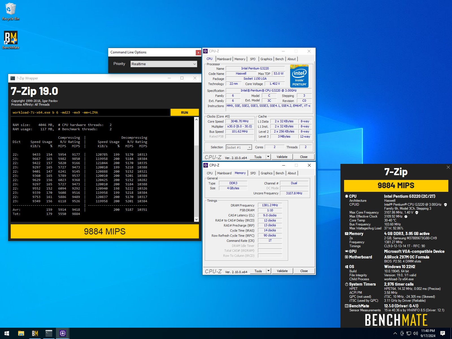Viewport: 452px width, 339px height.
Task: Run the 7-Zip benchmark with RUN button
Action: (185, 112)
